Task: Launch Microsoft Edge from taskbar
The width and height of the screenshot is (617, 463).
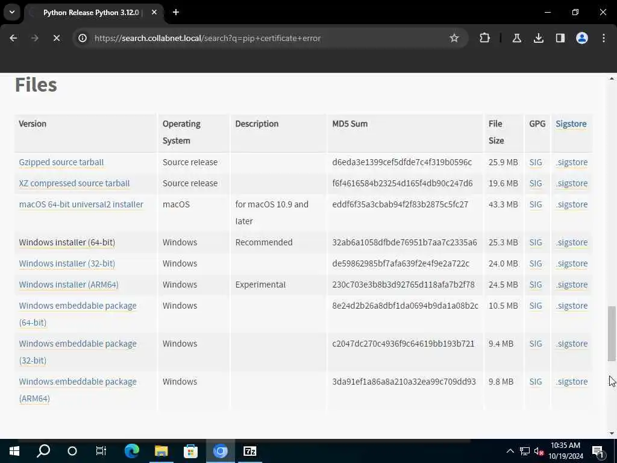Action: (x=132, y=451)
